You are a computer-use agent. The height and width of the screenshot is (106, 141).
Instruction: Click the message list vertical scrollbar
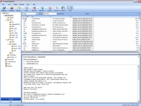(140, 36)
